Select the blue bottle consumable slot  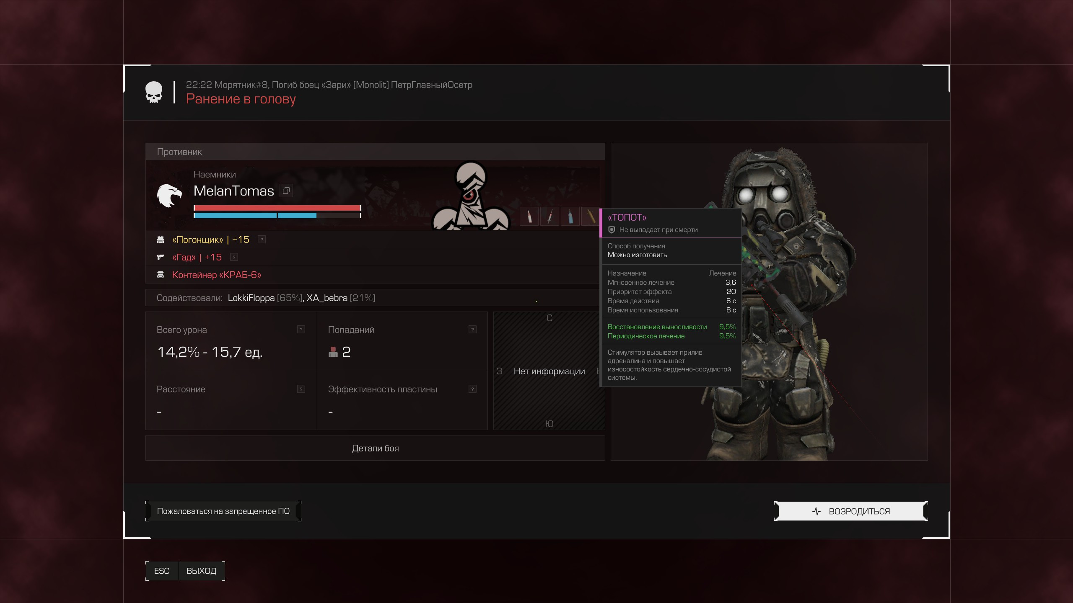(570, 216)
